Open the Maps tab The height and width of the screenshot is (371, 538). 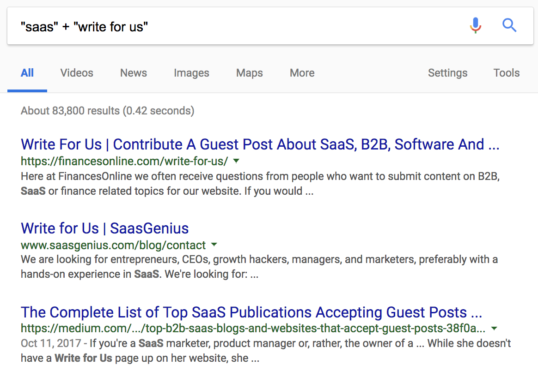coord(250,73)
